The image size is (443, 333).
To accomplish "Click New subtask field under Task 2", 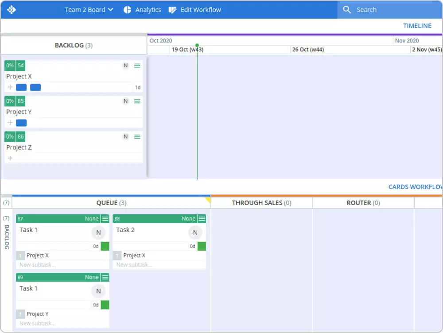I will (x=134, y=265).
